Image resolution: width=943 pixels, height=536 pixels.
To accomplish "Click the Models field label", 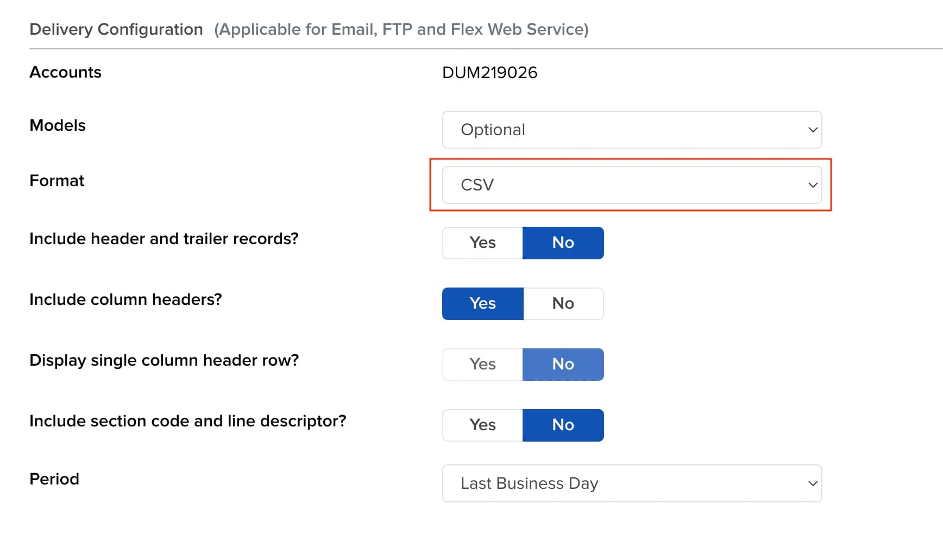I will (58, 125).
